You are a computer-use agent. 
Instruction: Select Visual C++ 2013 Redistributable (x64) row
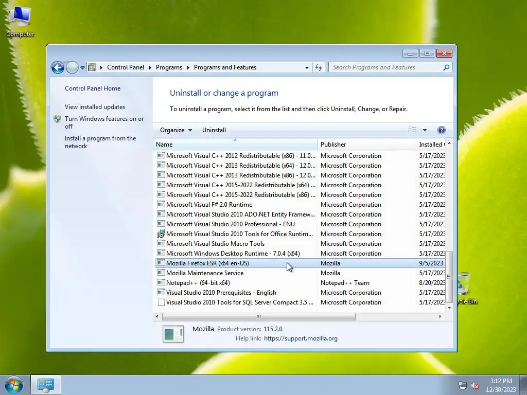300,166
